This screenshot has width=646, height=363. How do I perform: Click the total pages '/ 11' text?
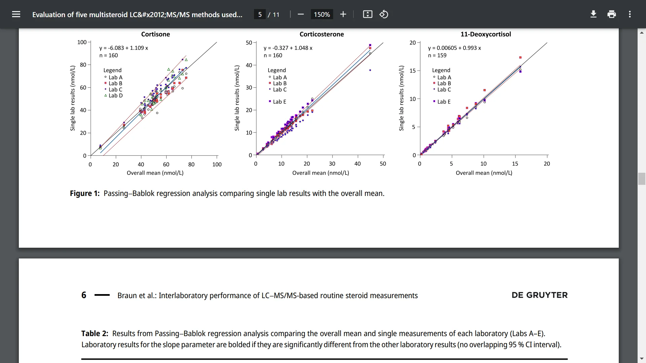(274, 14)
